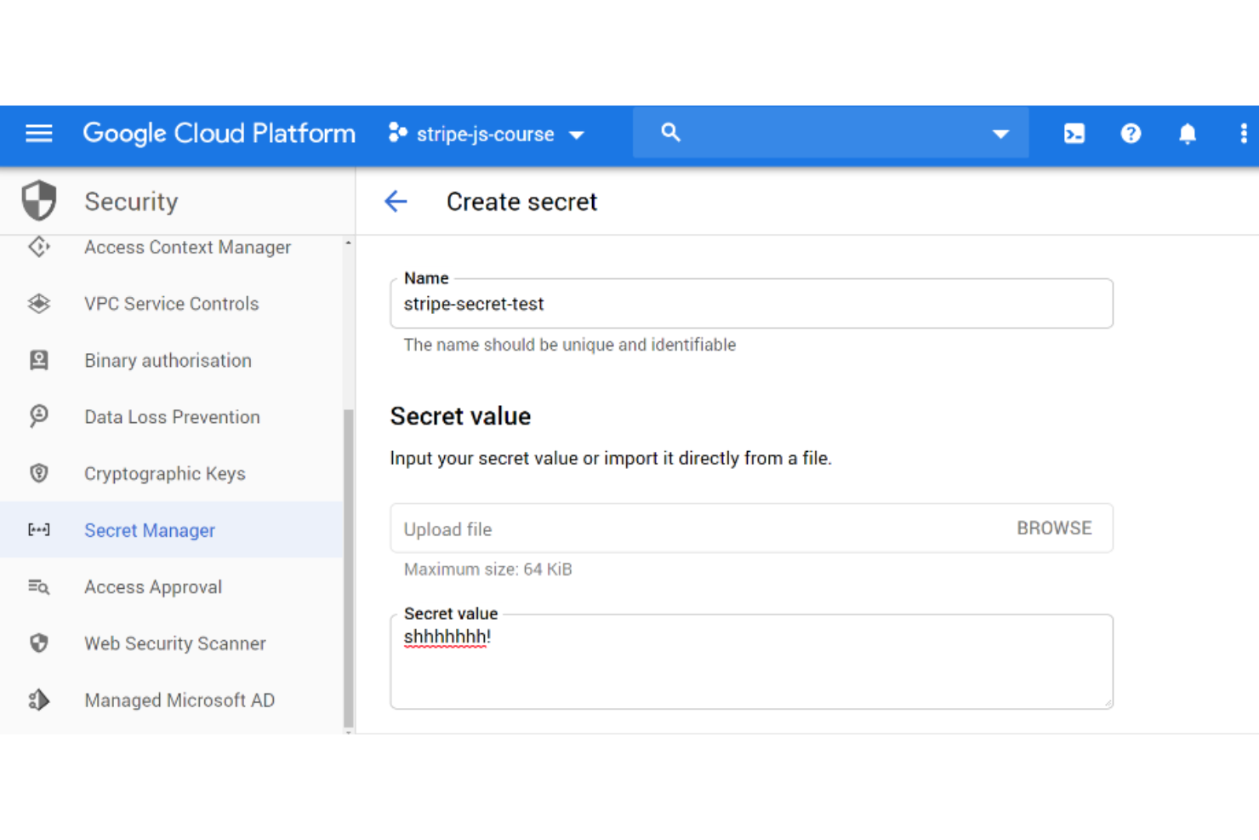The width and height of the screenshot is (1259, 840).
Task: Click the sidebar scroll up arrow
Action: coord(348,243)
